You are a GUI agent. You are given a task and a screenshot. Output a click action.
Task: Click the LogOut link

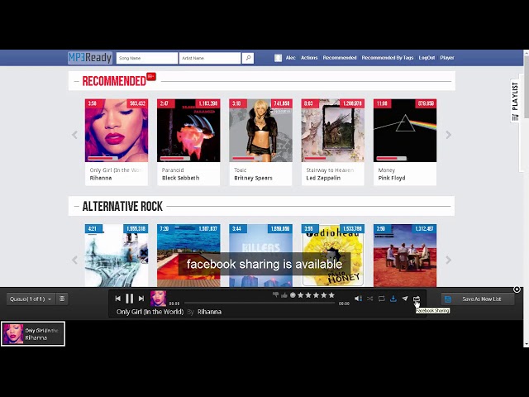427,58
